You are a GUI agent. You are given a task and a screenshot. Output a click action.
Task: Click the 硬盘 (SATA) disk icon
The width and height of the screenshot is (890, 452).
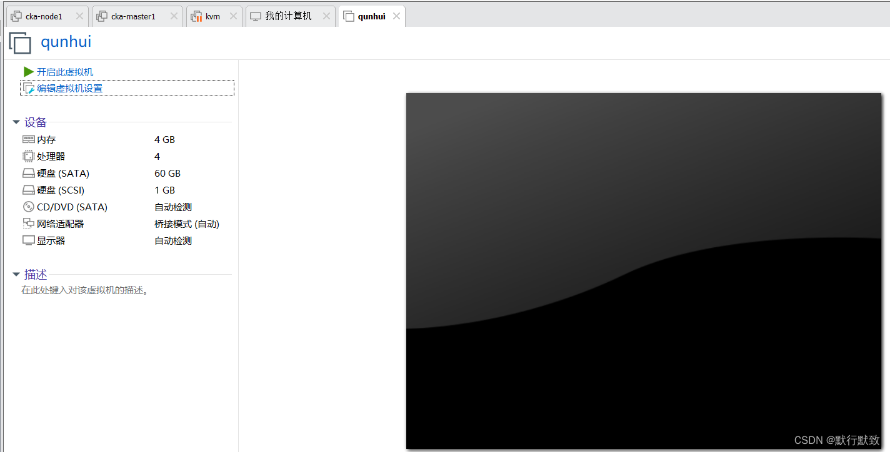coord(29,173)
